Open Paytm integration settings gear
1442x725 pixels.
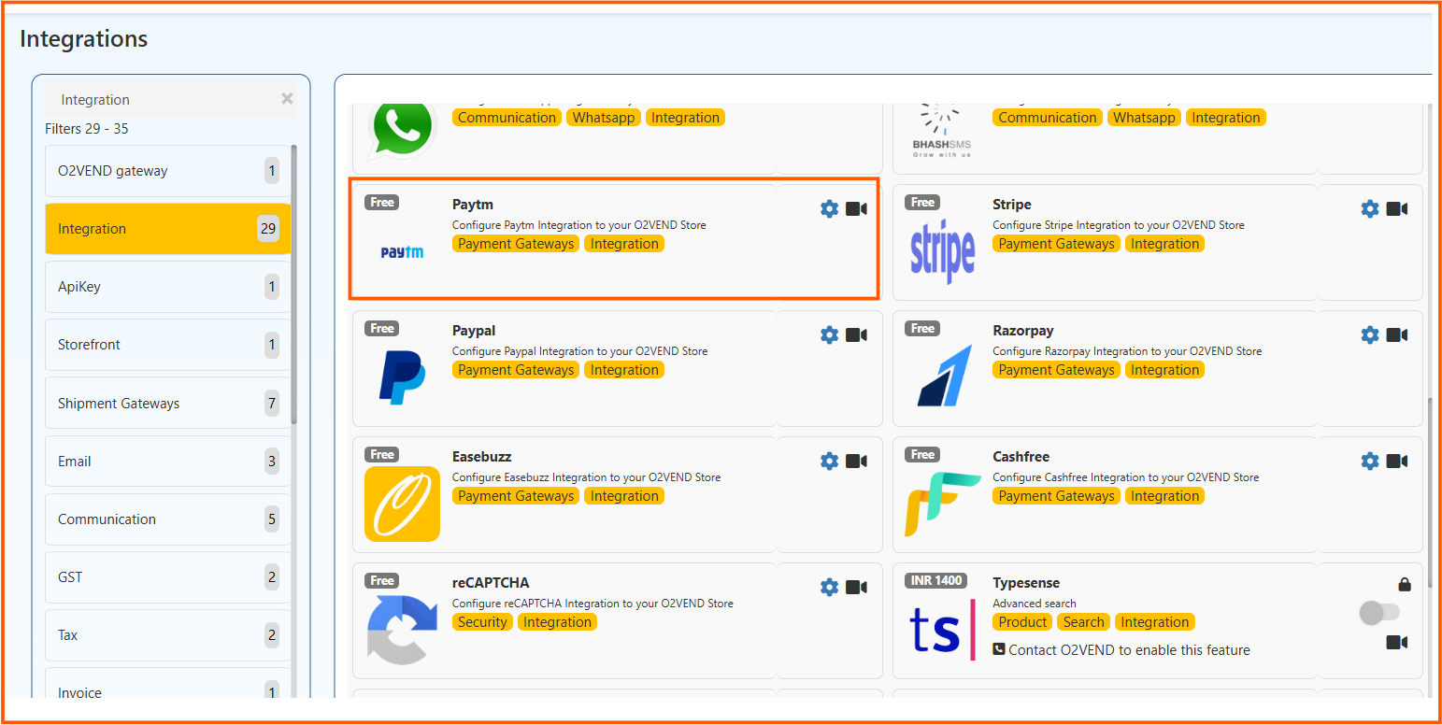click(829, 208)
